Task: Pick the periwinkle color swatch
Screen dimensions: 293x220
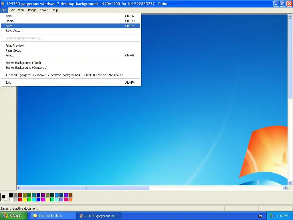Action: coord(62,200)
